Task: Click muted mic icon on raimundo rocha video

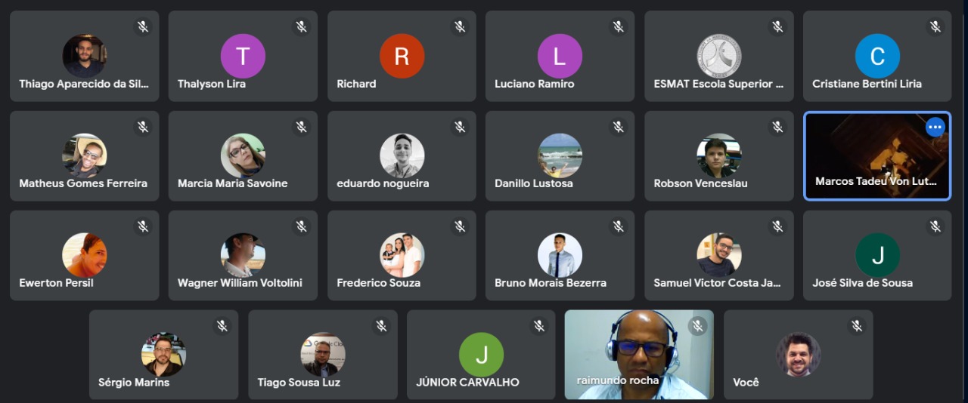Action: point(697,326)
